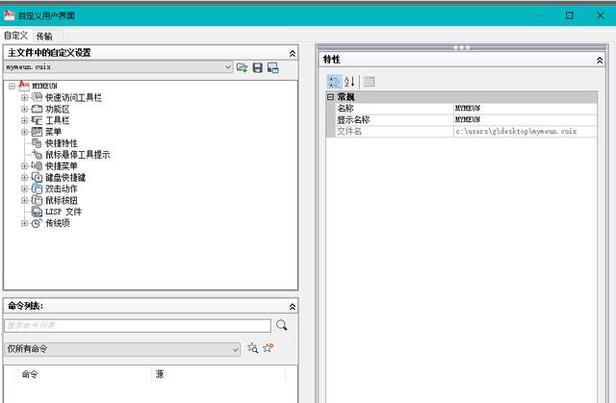Image resolution: width=616 pixels, height=403 pixels.
Task: Click the 鼠标按钮 node icon
Action: point(37,200)
